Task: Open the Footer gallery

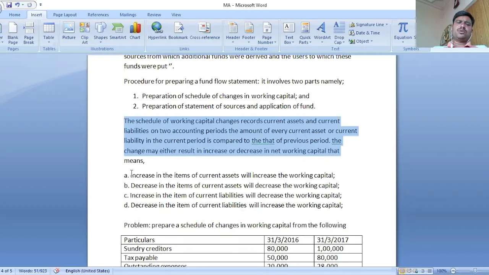Action: click(x=249, y=33)
